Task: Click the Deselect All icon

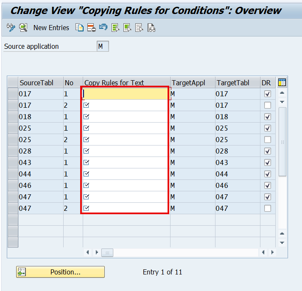Action: point(139,28)
